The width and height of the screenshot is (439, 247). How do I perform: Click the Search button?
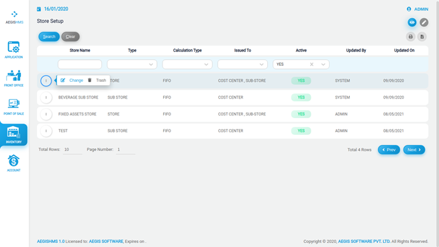pyautogui.click(x=49, y=37)
